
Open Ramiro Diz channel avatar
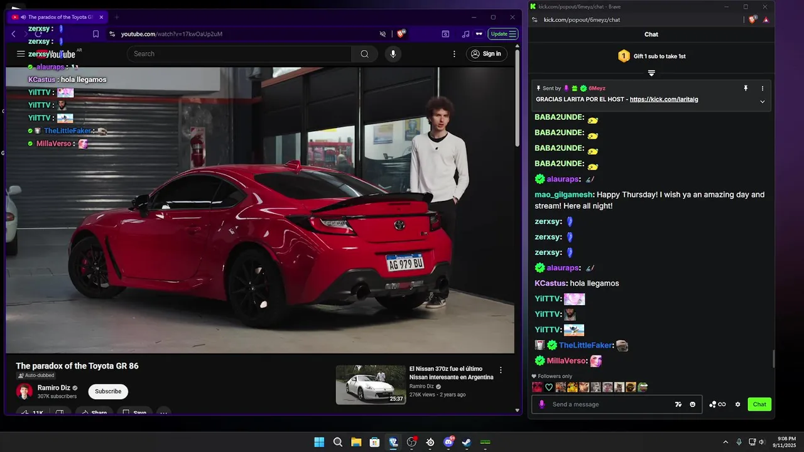[x=24, y=392]
